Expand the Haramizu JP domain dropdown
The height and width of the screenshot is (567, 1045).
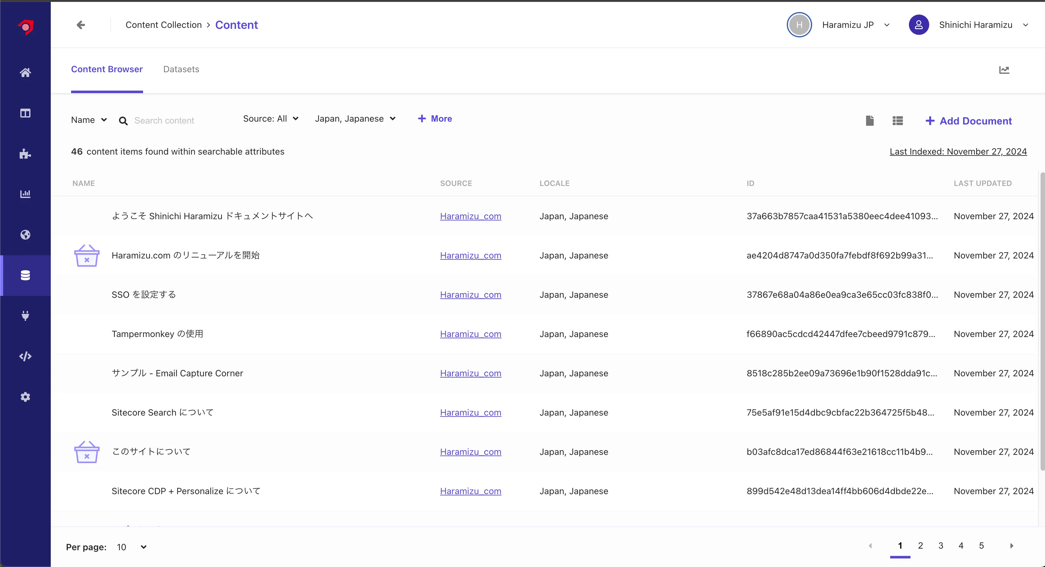[887, 25]
